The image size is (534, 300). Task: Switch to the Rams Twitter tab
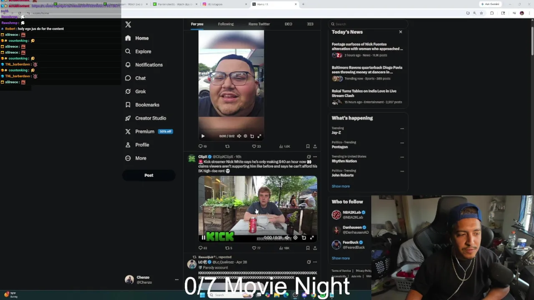259,24
